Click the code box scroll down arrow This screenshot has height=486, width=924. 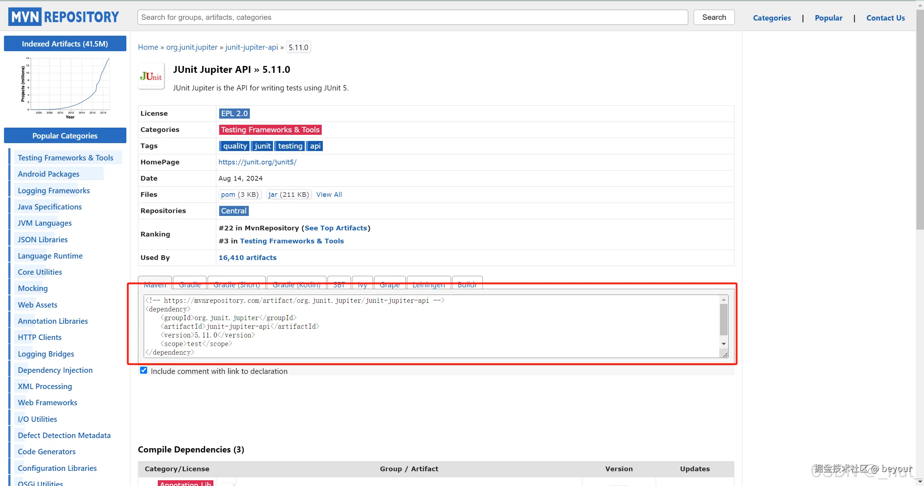[724, 344]
